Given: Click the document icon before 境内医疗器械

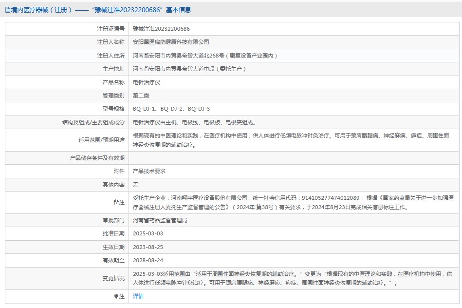Looking at the screenshot, I should coord(8,10).
